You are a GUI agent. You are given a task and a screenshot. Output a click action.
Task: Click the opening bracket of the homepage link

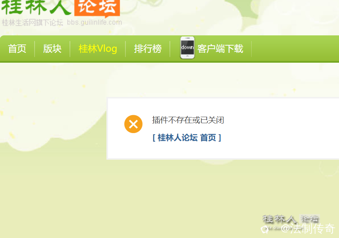(x=154, y=138)
